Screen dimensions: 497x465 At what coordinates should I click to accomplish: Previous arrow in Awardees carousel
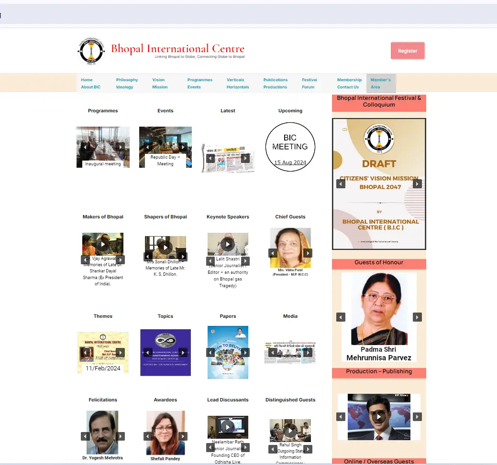(148, 436)
